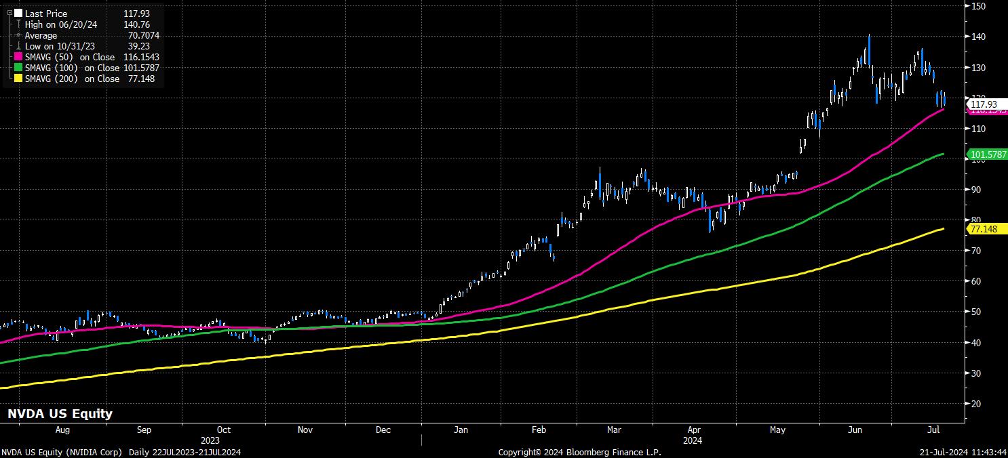Click the yellow SMAVG (200) color swatch

18,79
